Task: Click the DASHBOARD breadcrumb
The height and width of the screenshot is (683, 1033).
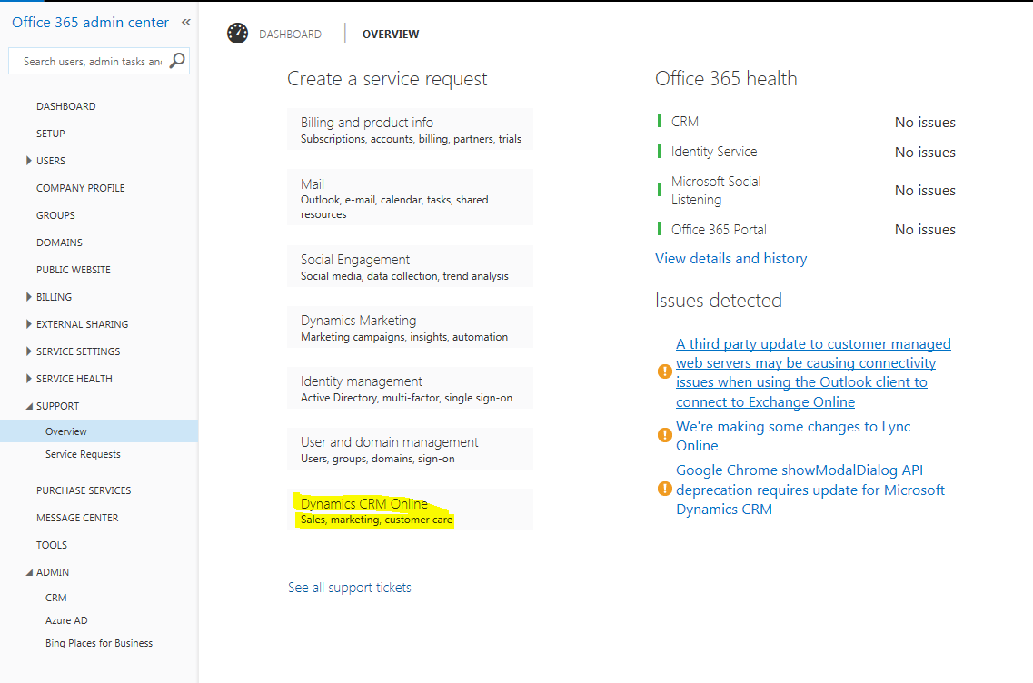Action: click(x=290, y=35)
